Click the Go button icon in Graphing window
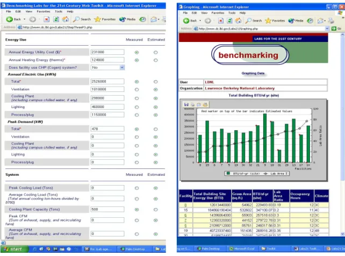This screenshot has width=345, height=256. tap(334, 29)
